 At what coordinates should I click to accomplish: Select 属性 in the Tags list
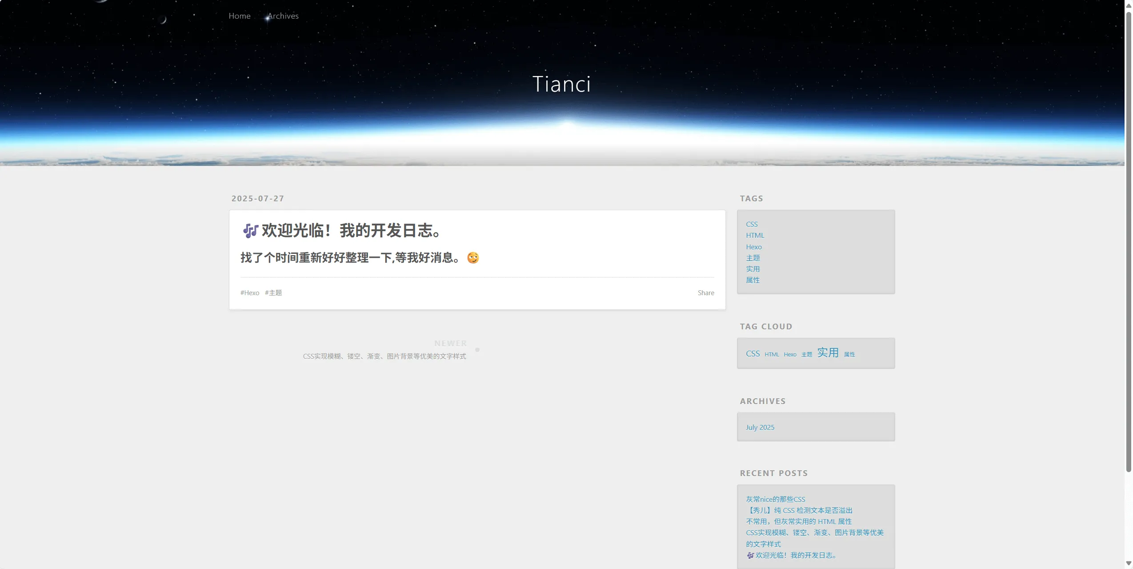[753, 280]
